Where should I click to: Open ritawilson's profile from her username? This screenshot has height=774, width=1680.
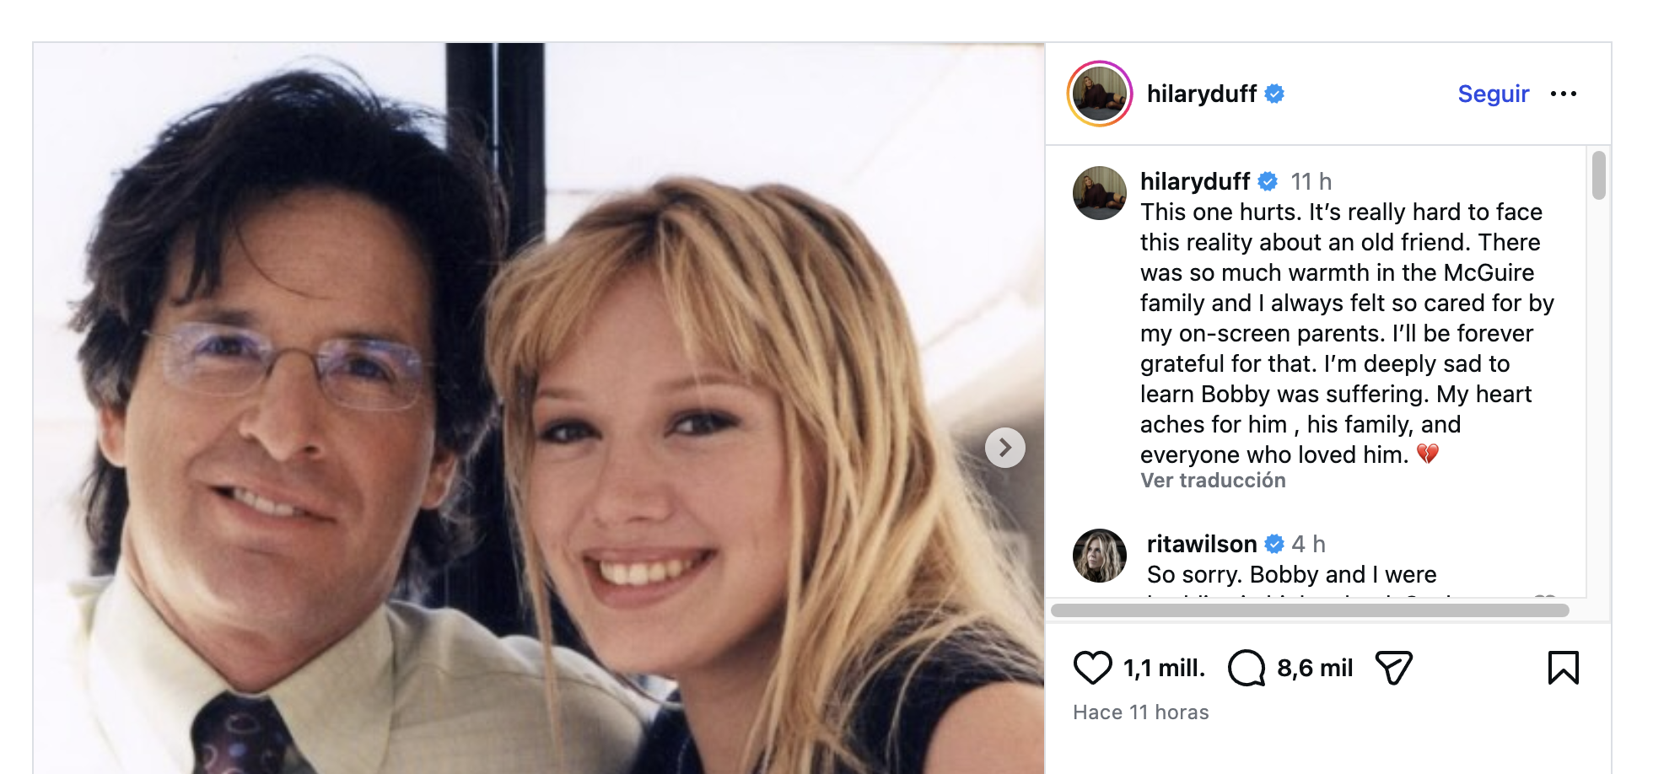click(1201, 544)
